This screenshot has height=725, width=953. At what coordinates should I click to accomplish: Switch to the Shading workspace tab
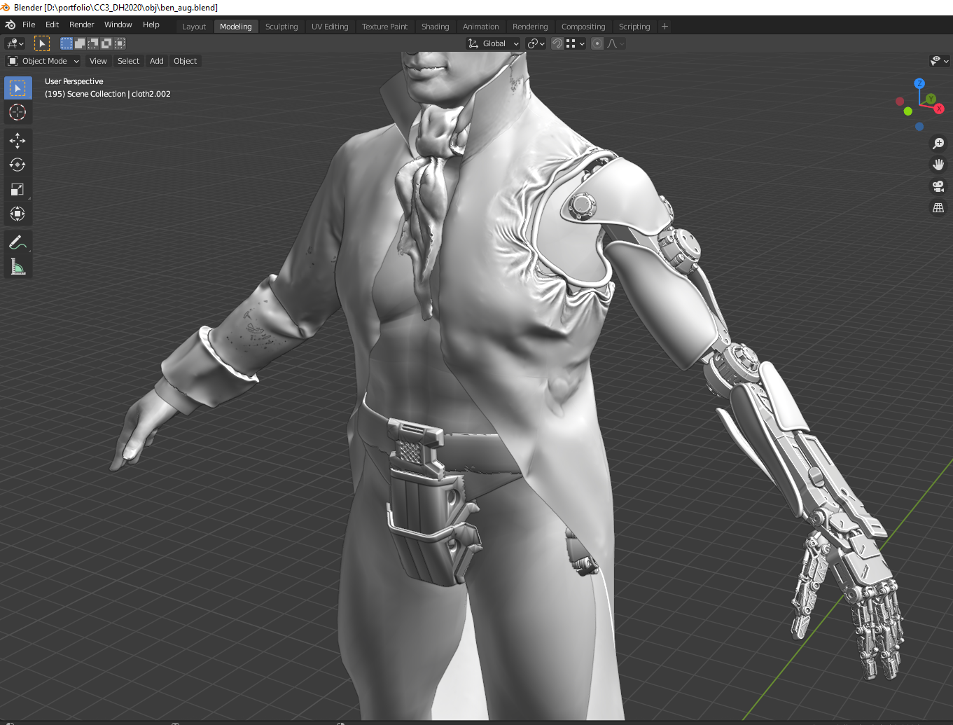coord(435,27)
